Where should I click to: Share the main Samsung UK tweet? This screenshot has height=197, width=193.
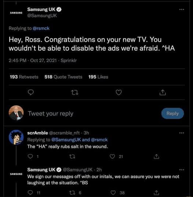tap(163, 92)
